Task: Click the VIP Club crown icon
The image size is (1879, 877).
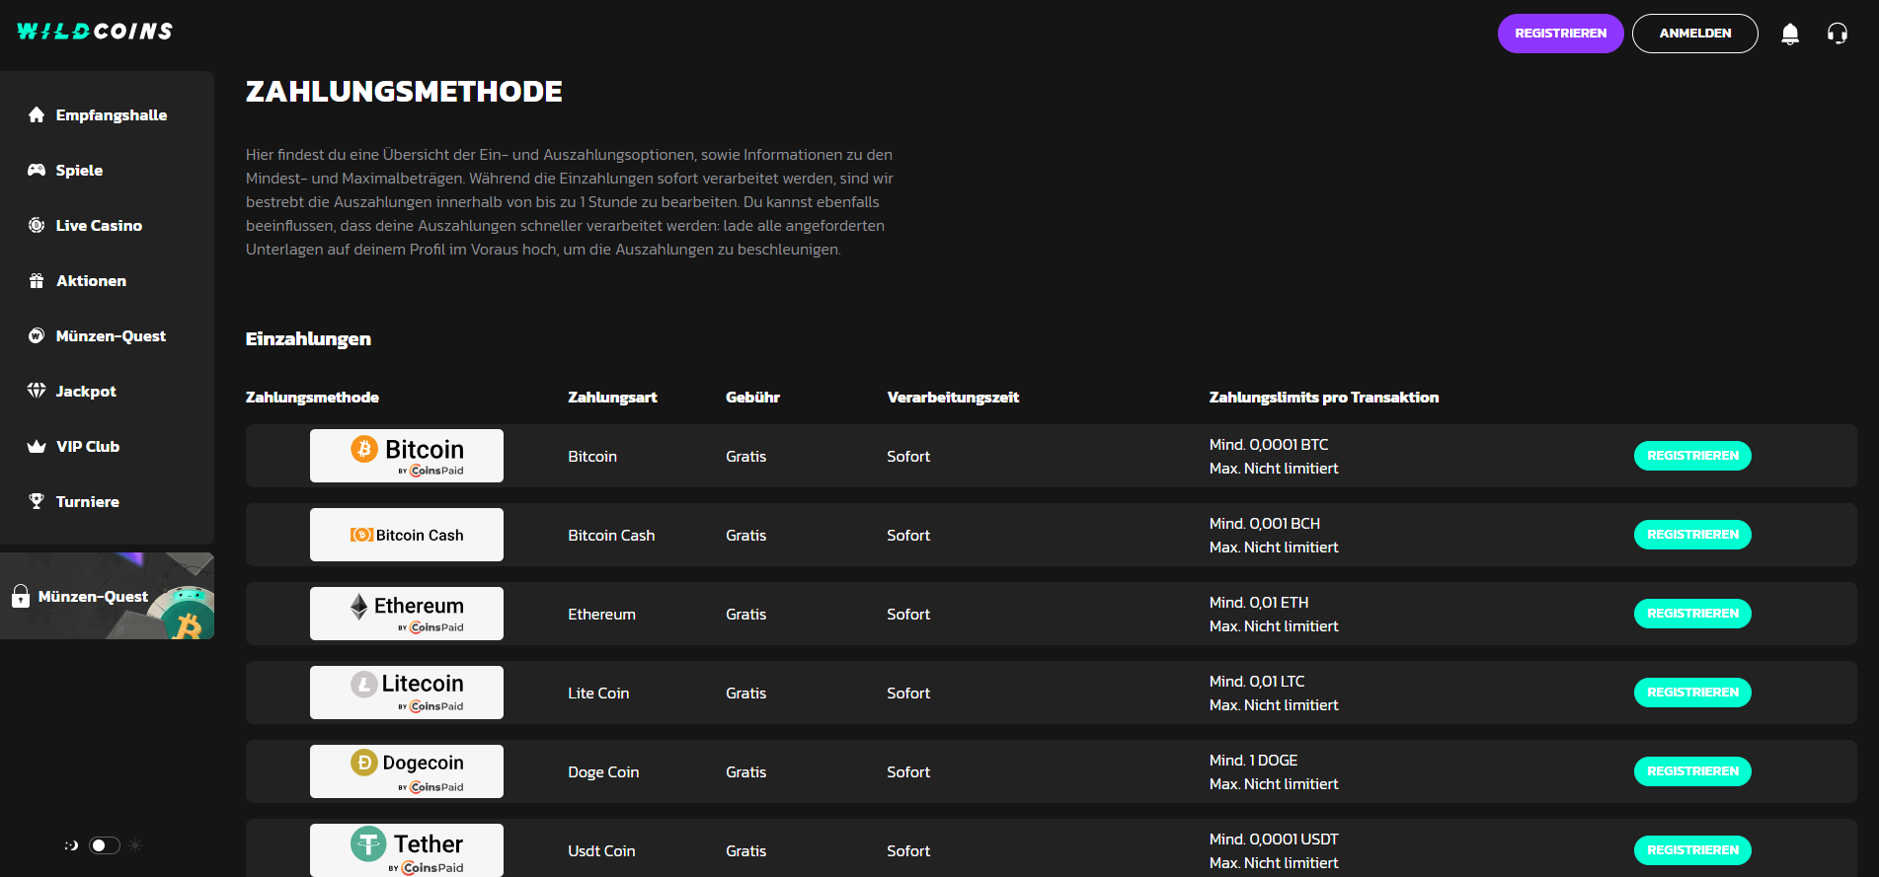Action: coord(37,446)
